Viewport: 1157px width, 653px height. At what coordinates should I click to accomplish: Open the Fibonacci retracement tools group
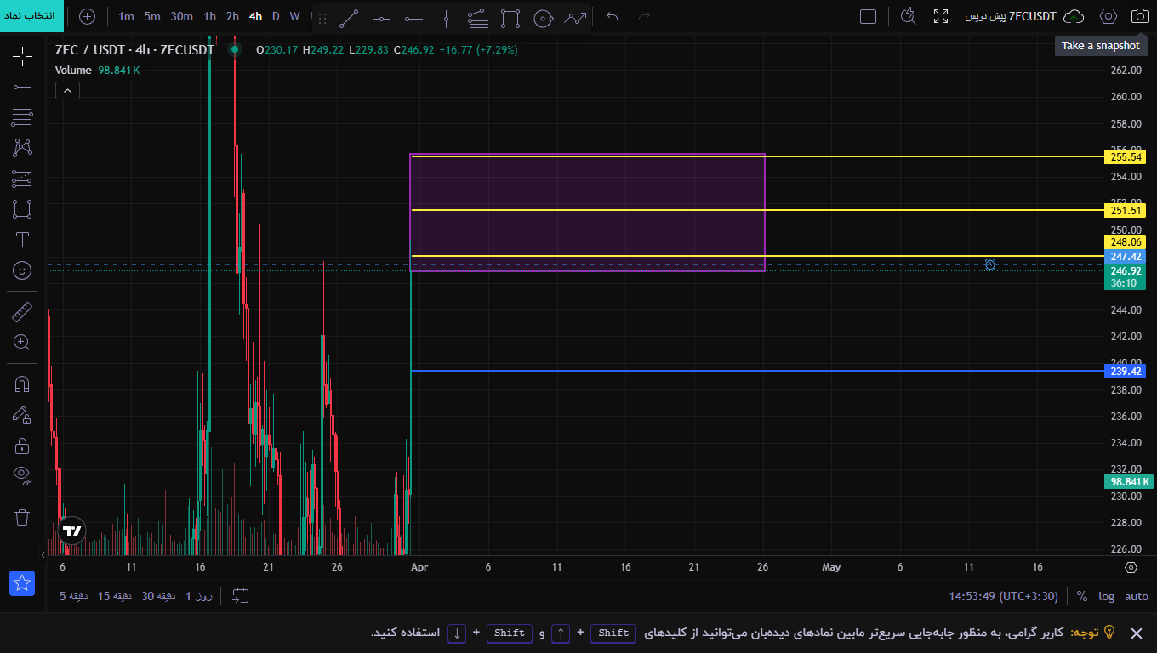pyautogui.click(x=22, y=117)
